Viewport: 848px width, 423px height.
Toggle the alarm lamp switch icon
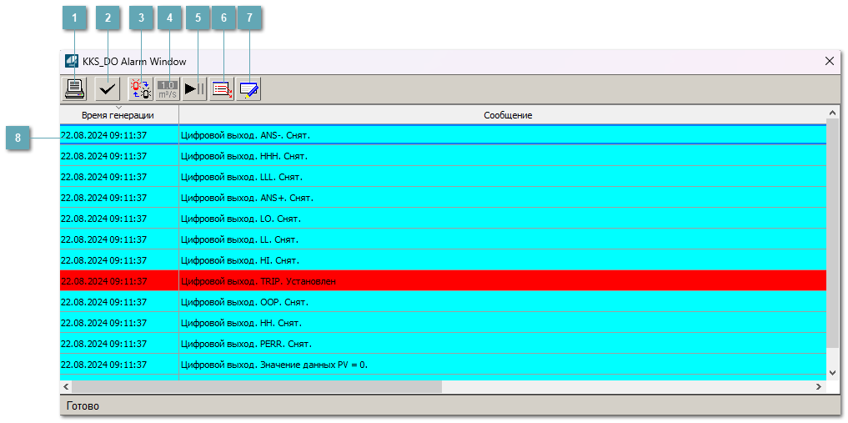point(140,88)
